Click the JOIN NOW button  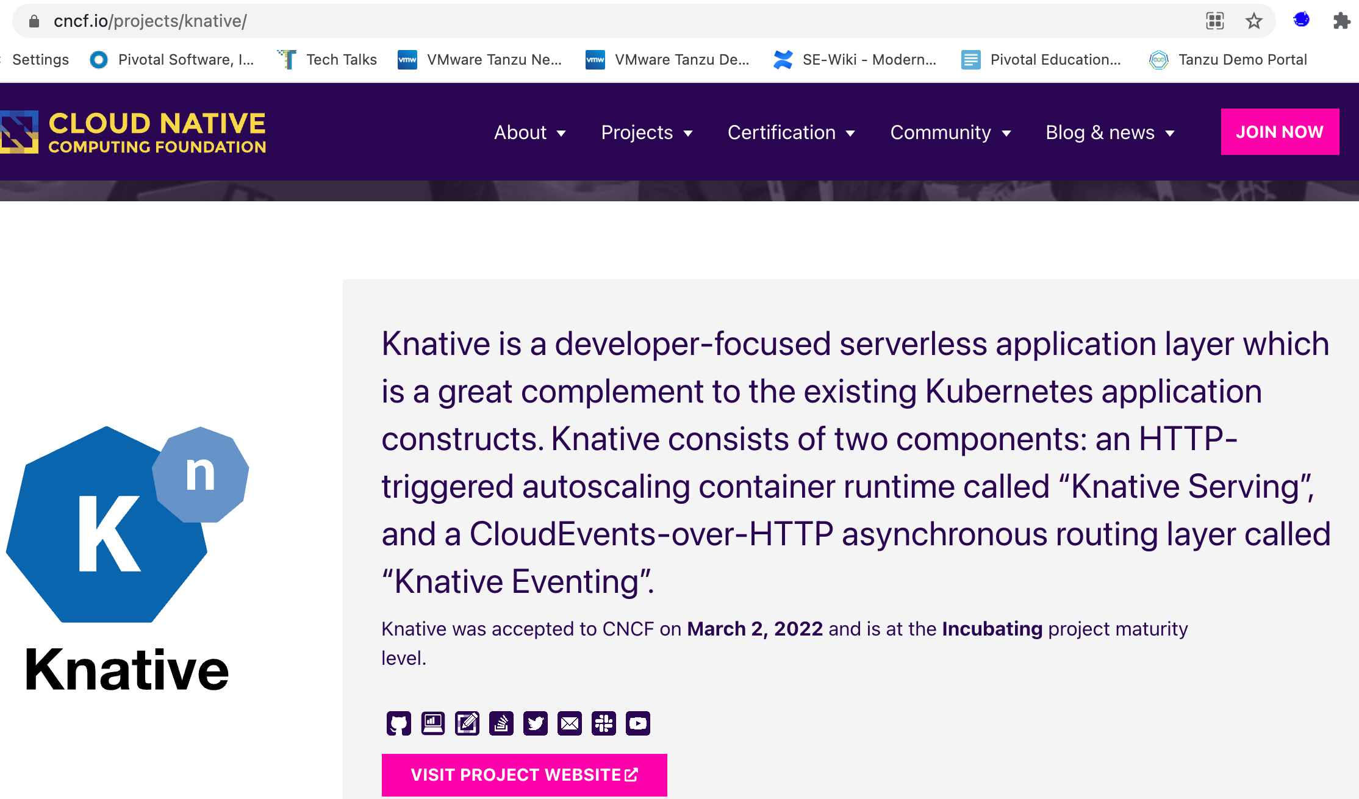1280,132
